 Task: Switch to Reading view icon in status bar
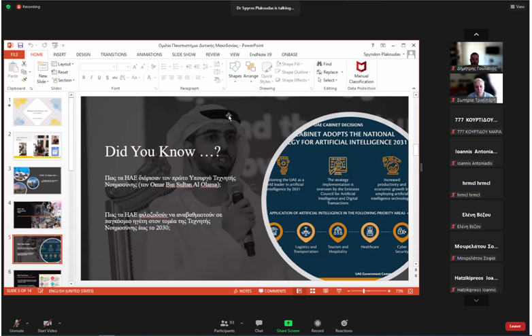(326, 291)
